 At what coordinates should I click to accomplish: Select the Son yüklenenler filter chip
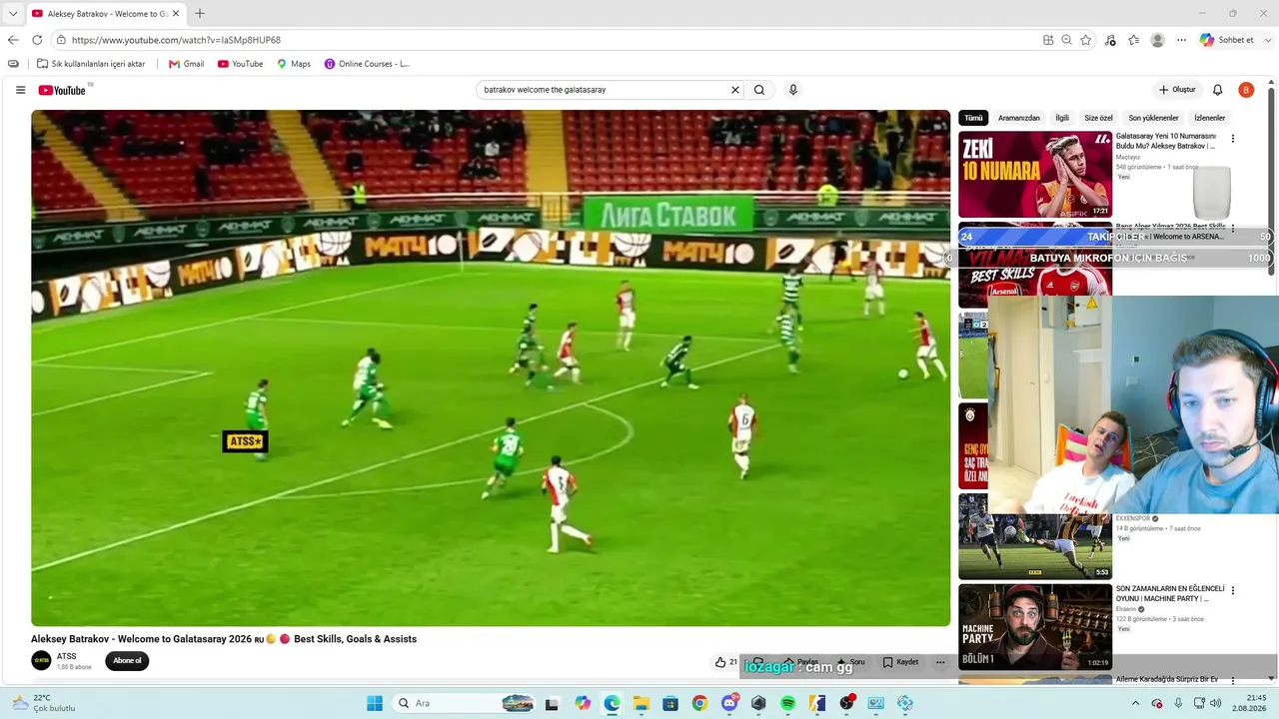point(1153,118)
